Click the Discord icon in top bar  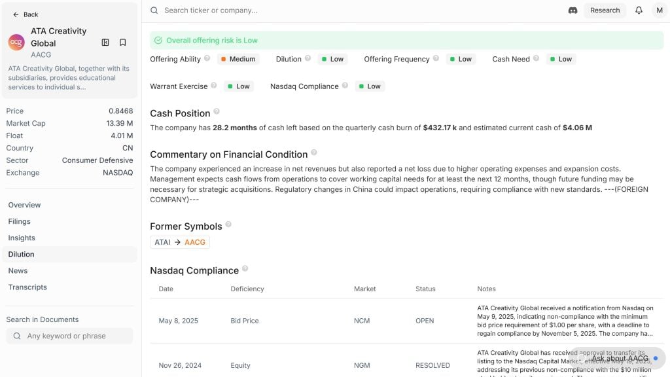click(x=573, y=10)
